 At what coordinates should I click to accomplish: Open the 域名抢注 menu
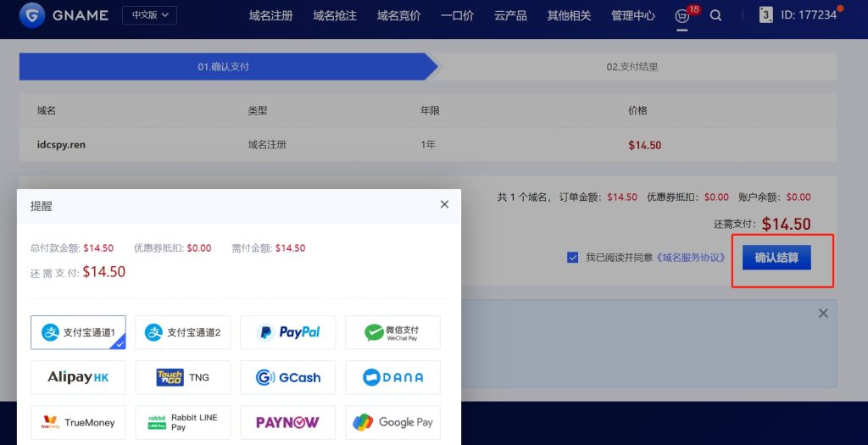(335, 15)
